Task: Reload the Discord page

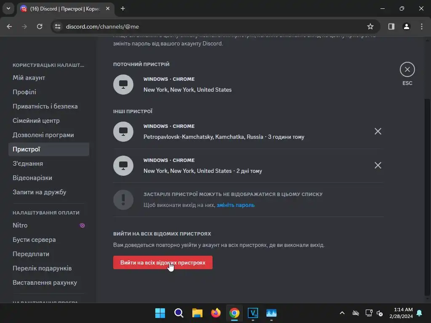Action: coord(40,26)
